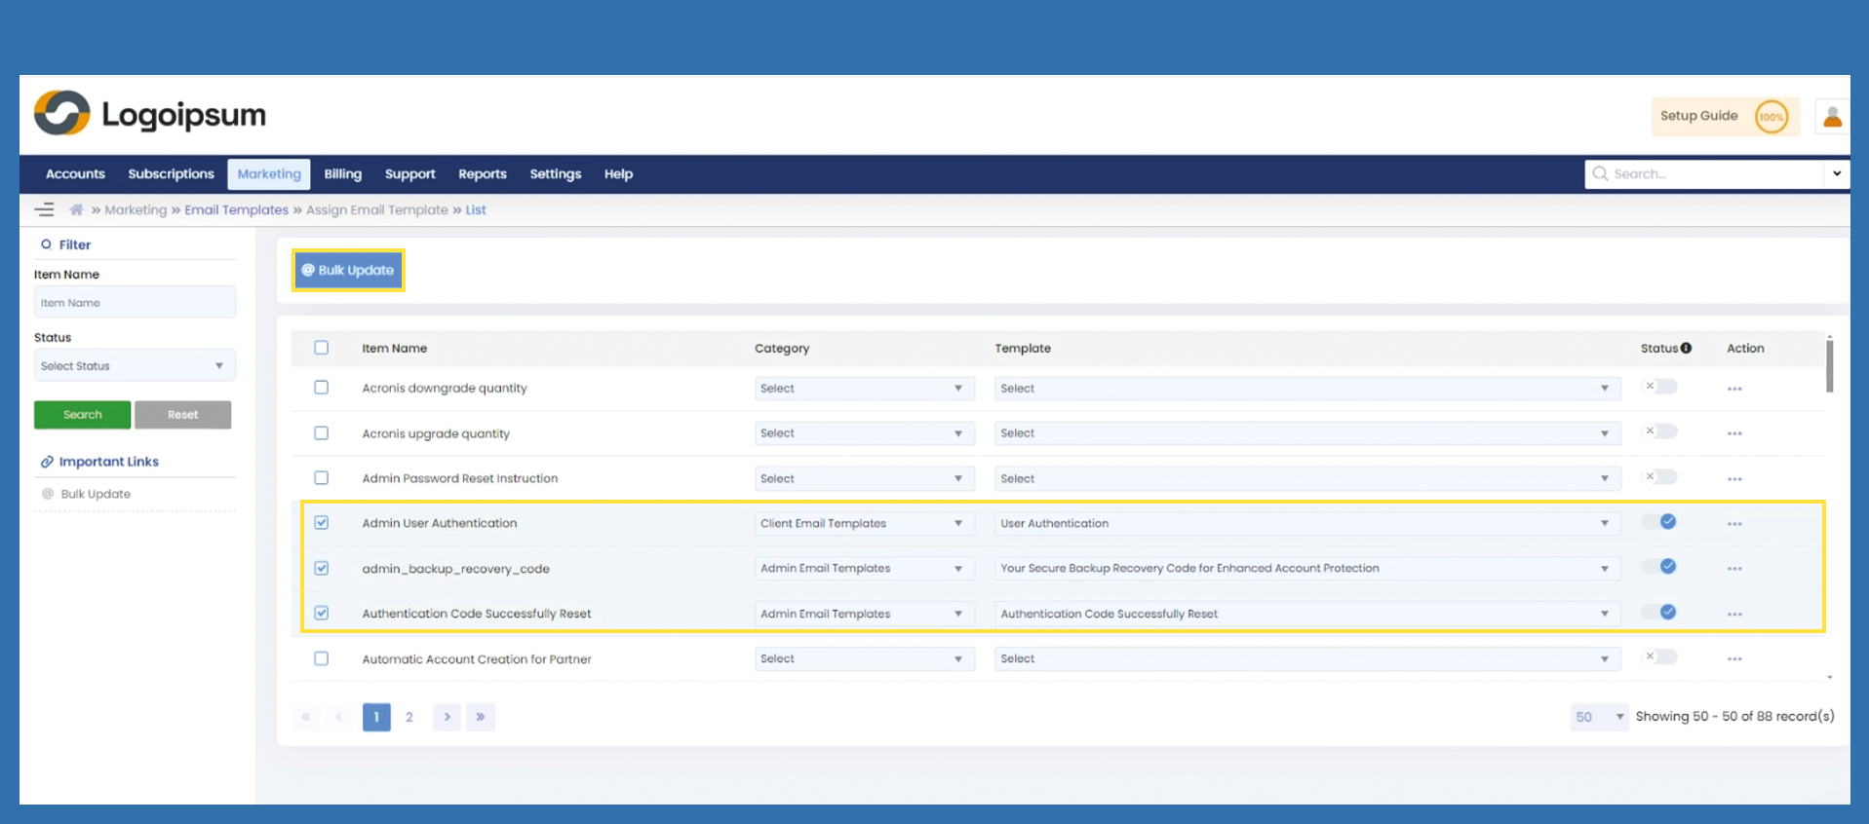The width and height of the screenshot is (1869, 824).
Task: Click the Status info icon in header
Action: [1686, 348]
